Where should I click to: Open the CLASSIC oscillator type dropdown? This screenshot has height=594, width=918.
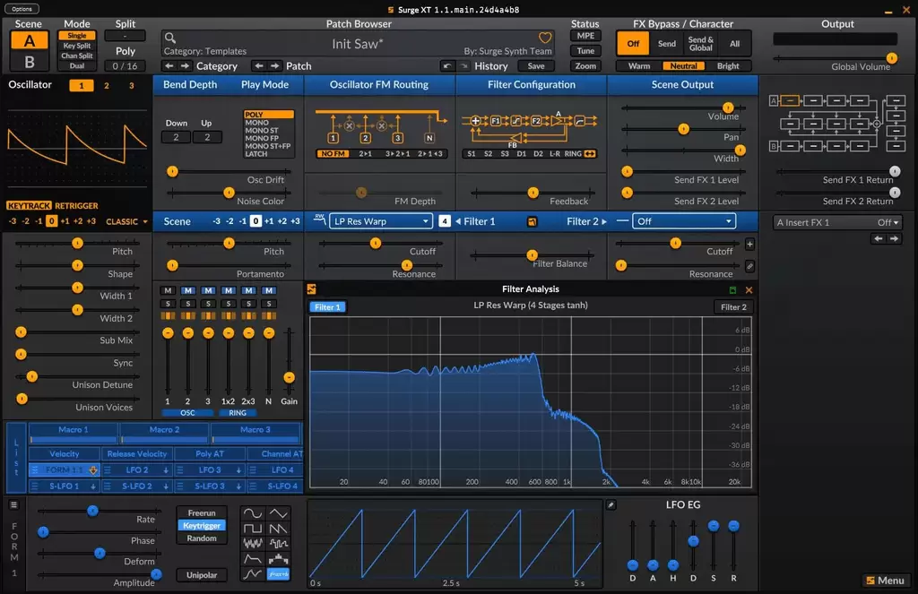126,221
